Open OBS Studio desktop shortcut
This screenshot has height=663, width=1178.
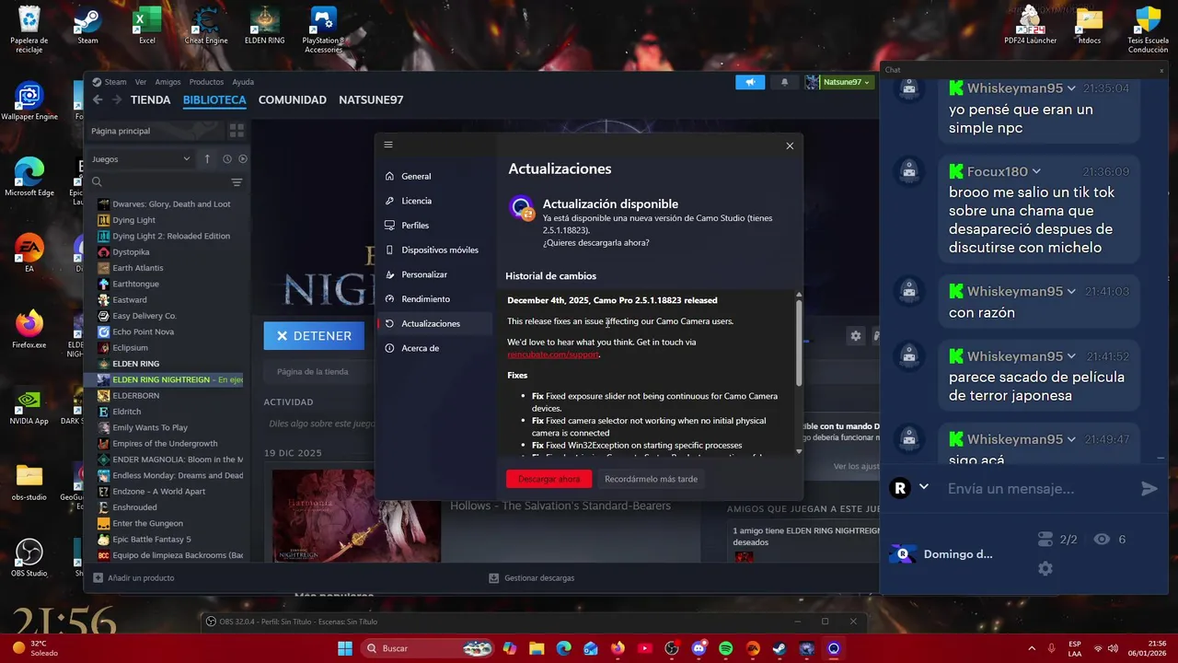(29, 558)
